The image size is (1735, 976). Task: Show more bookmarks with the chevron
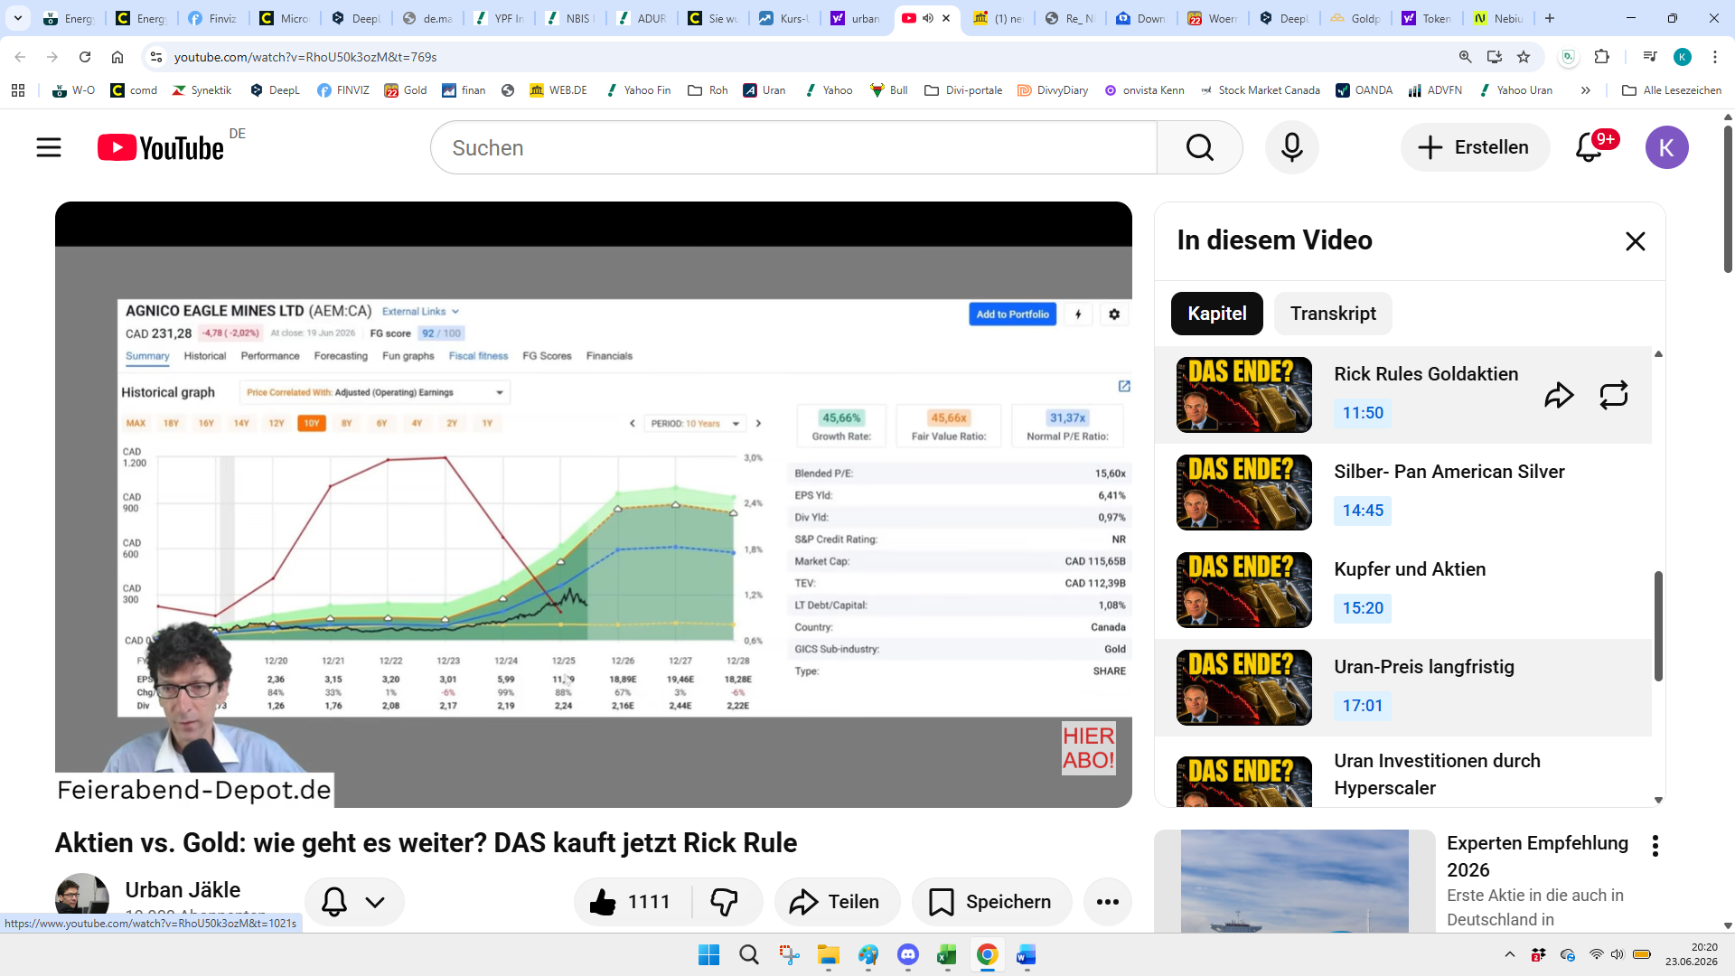1585,90
